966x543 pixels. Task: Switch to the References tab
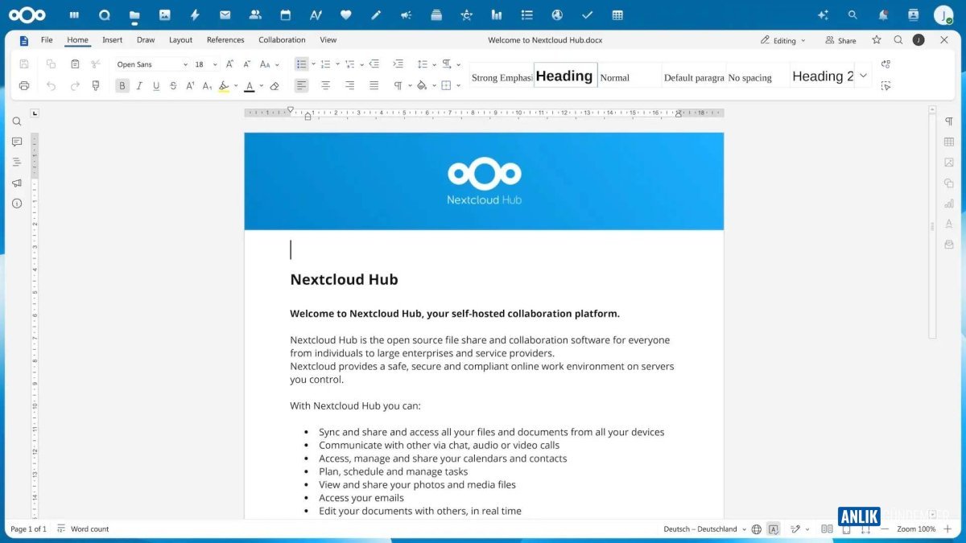[225, 39]
